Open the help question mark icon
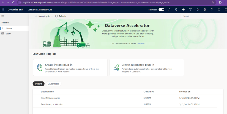This screenshot has height=114, width=227. click(212, 10)
